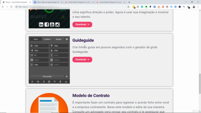This screenshot has height=113, width=201.
Task: Click the red extension icon
Action: pyautogui.click(x=163, y=7)
